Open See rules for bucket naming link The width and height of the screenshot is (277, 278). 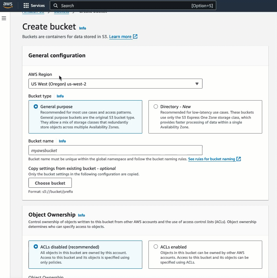(211, 159)
